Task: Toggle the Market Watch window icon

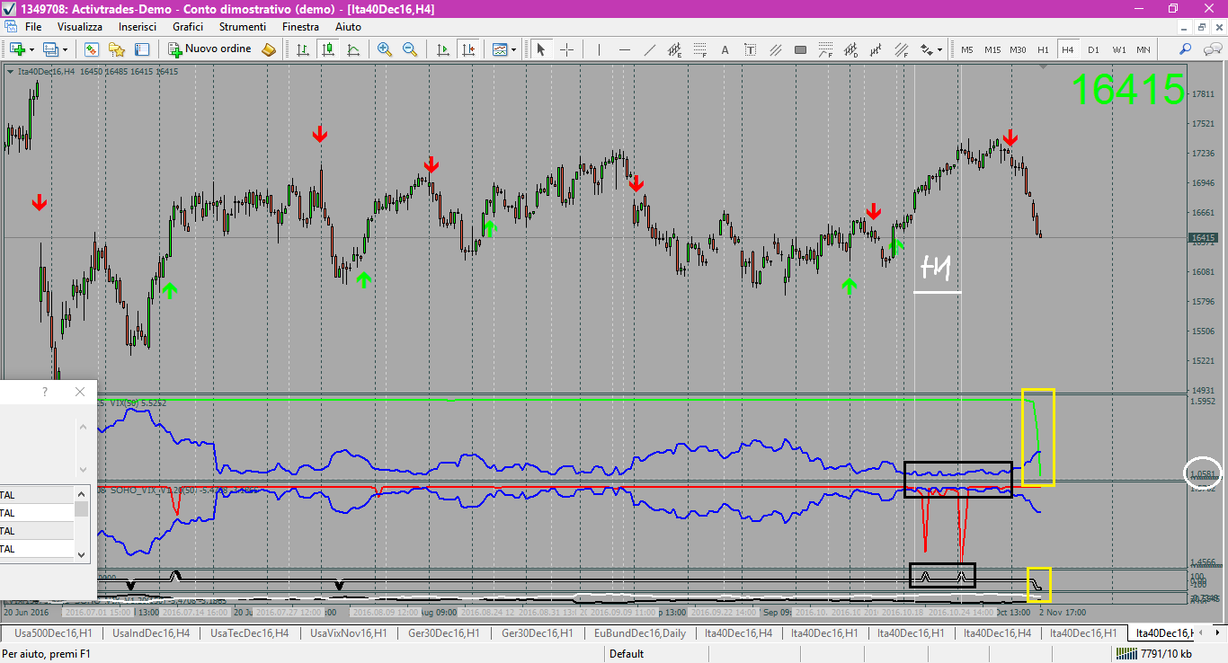Action: (91, 49)
